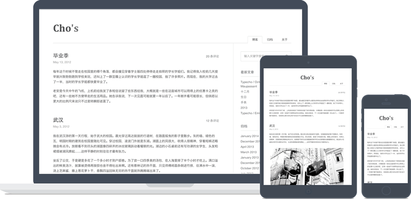This screenshot has width=411, height=199.
Task: Open the 关于 tab on the laptop
Action: (284, 40)
